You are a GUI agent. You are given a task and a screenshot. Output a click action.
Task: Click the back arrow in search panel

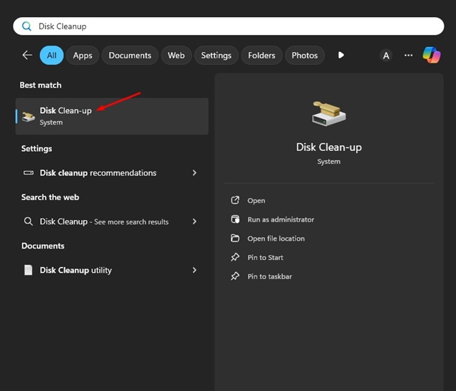click(27, 56)
